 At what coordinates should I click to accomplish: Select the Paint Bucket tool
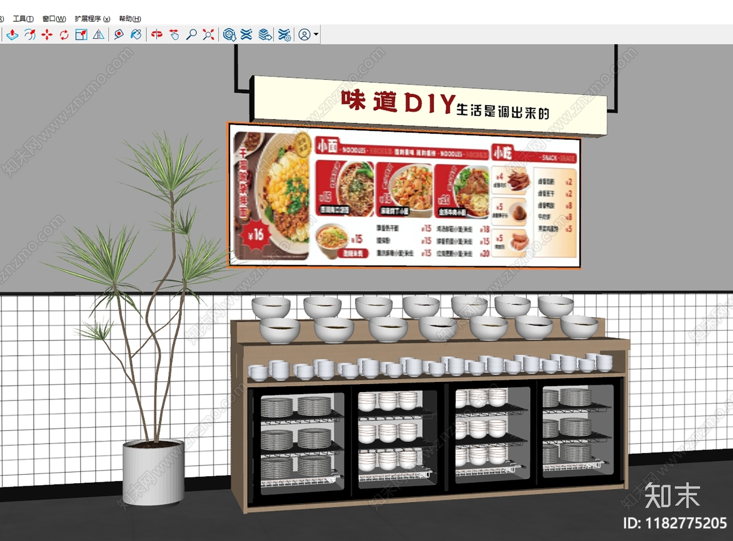136,34
